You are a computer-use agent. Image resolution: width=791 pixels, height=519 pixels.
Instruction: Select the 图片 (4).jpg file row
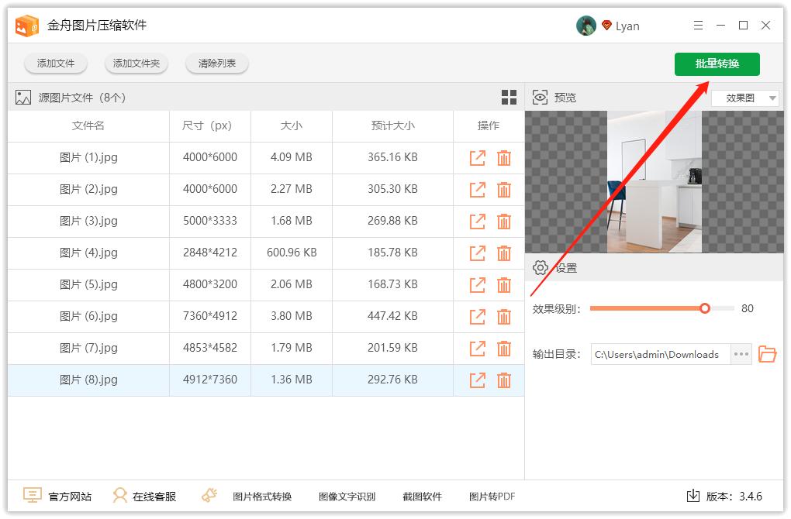pos(88,253)
